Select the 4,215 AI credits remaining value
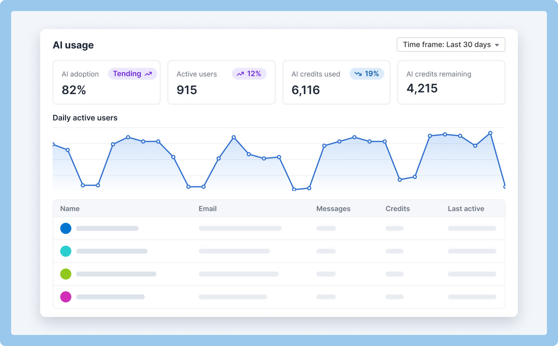The image size is (558, 346). coord(422,88)
